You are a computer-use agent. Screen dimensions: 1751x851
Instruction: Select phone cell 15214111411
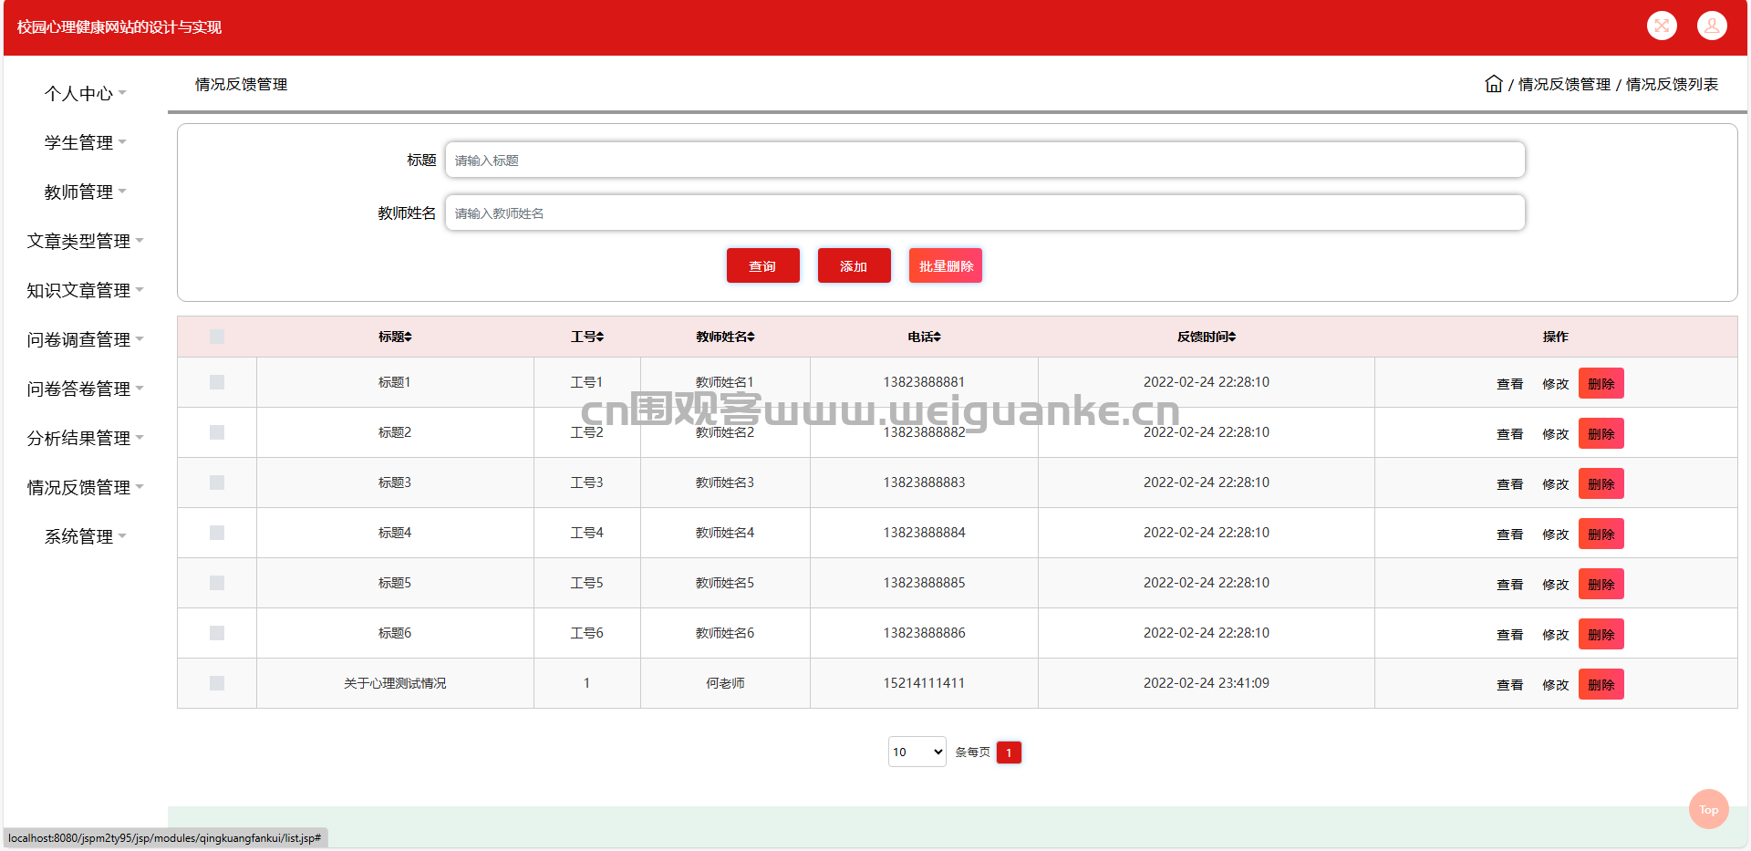point(924,683)
